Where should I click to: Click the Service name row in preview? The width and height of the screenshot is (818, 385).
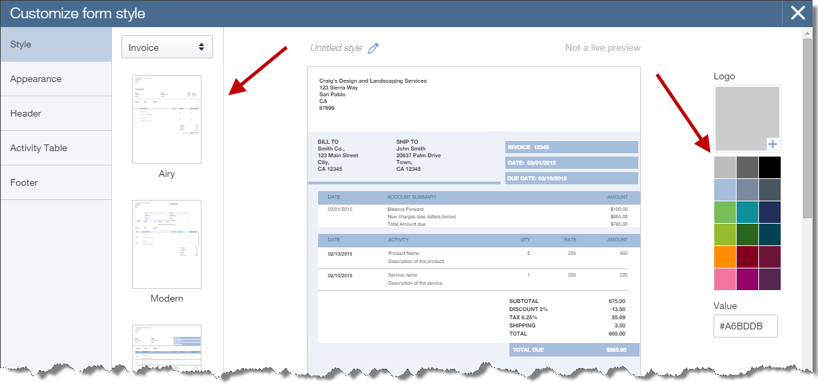pyautogui.click(x=479, y=279)
